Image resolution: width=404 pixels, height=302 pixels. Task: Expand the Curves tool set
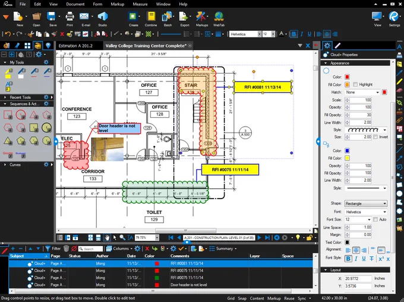coord(5,165)
